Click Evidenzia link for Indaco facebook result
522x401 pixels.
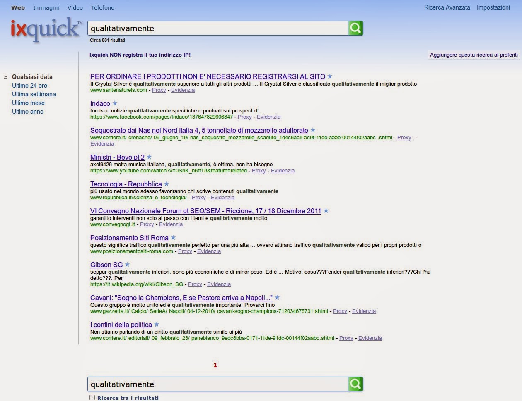pos(268,117)
